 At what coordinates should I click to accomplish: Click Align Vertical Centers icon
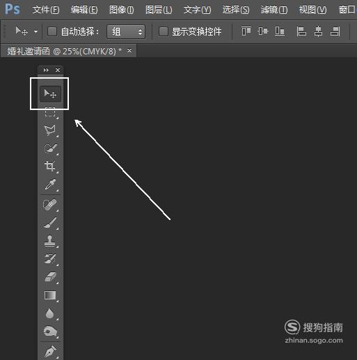[x=263, y=31]
